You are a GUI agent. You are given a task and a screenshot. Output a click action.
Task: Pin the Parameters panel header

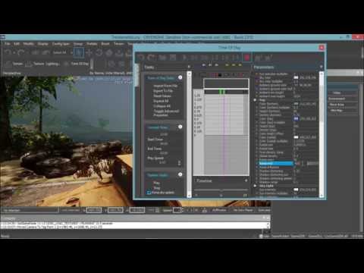coord(321,67)
